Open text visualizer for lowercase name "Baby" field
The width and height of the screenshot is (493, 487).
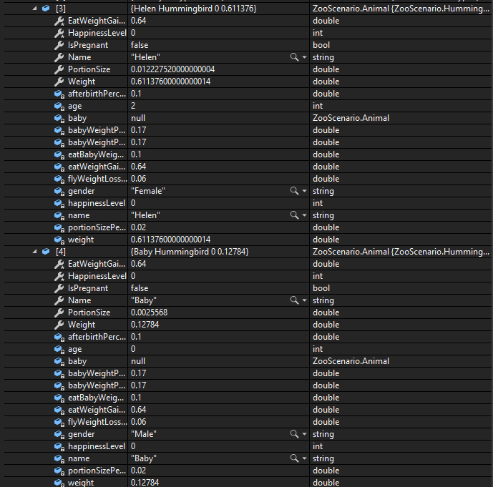[294, 458]
